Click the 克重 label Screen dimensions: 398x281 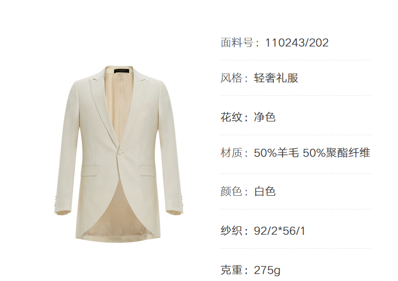(x=231, y=270)
